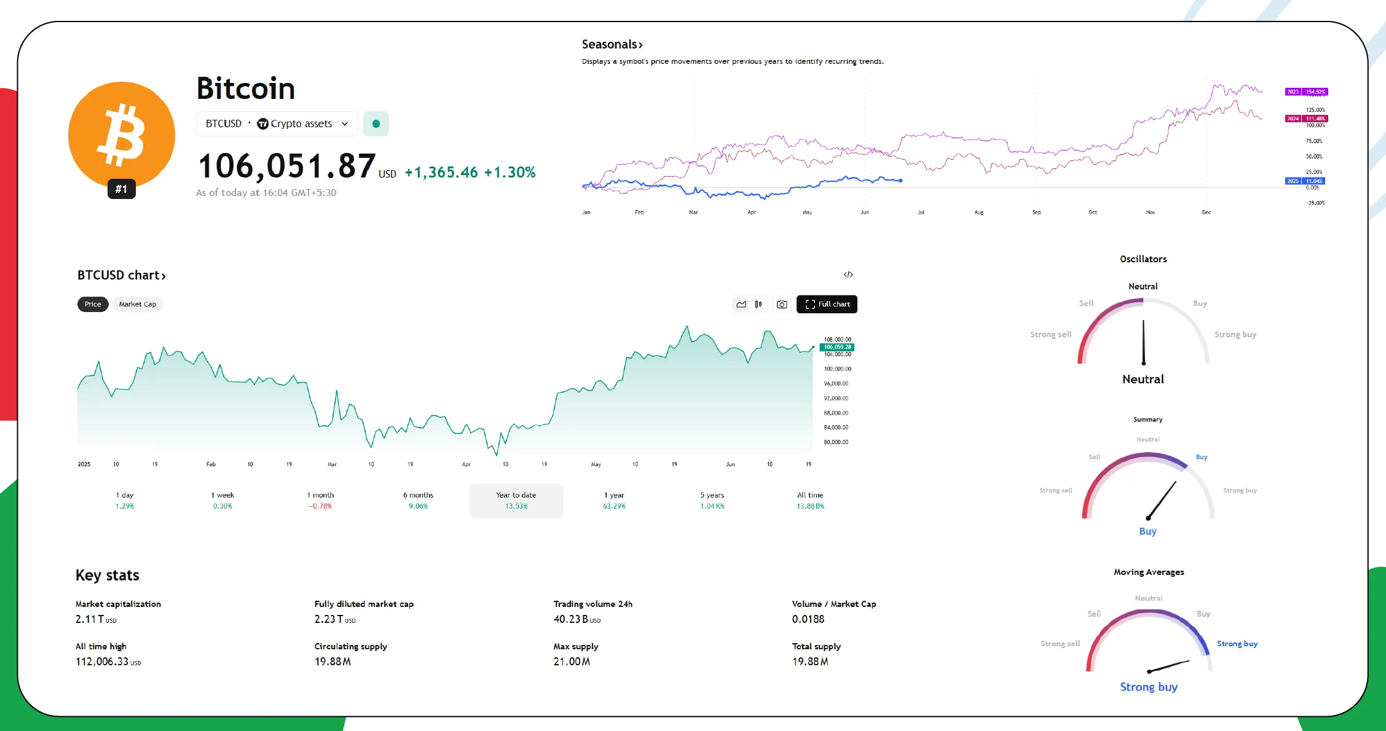This screenshot has height=731, width=1386.
Task: Click the 106,051.87 price value
Action: click(286, 166)
